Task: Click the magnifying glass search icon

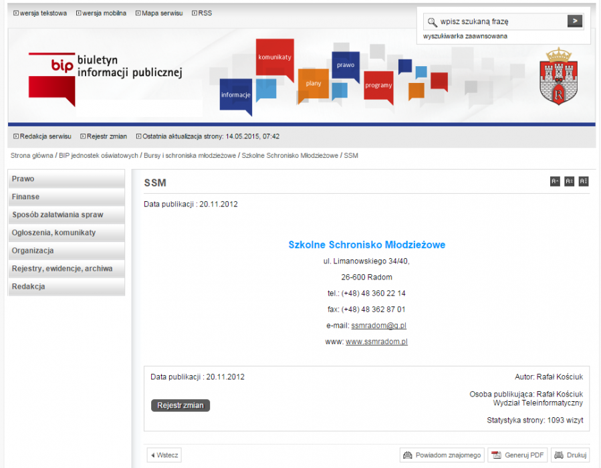Action: [x=432, y=22]
